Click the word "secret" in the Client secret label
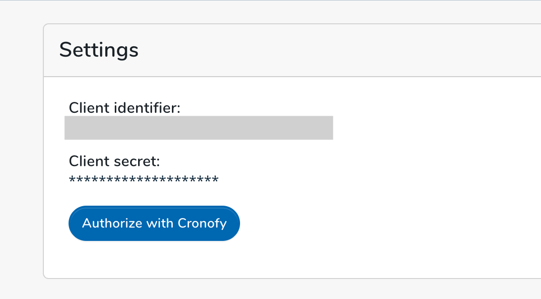 click(x=135, y=161)
